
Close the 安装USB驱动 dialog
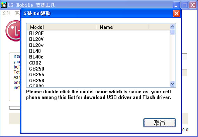pos(176,13)
